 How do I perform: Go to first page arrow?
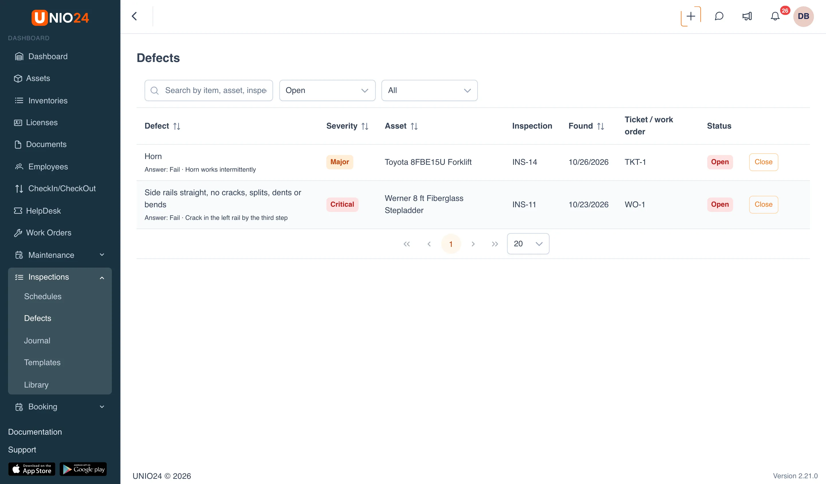coord(406,244)
